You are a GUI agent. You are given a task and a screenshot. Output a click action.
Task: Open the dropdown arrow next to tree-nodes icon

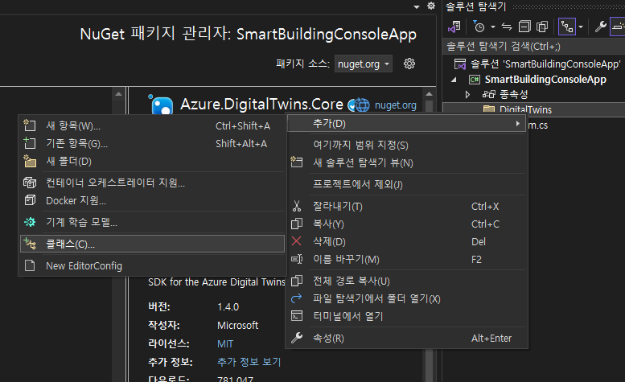(x=581, y=27)
